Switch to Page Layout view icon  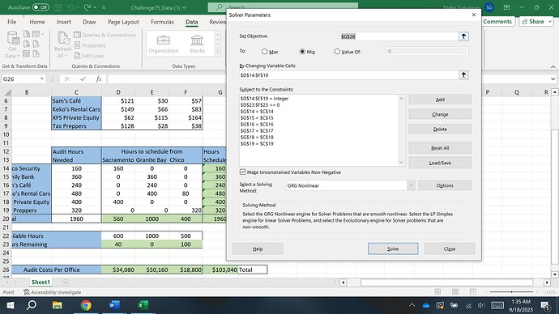tap(455, 292)
